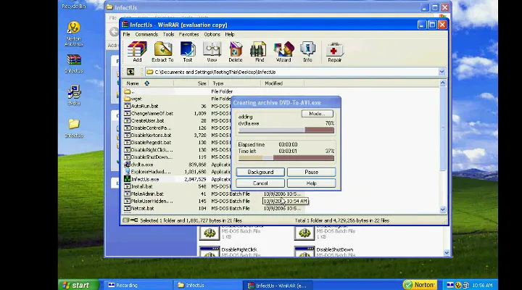Click the InfectUs.exe file icon in list

pos(127,179)
